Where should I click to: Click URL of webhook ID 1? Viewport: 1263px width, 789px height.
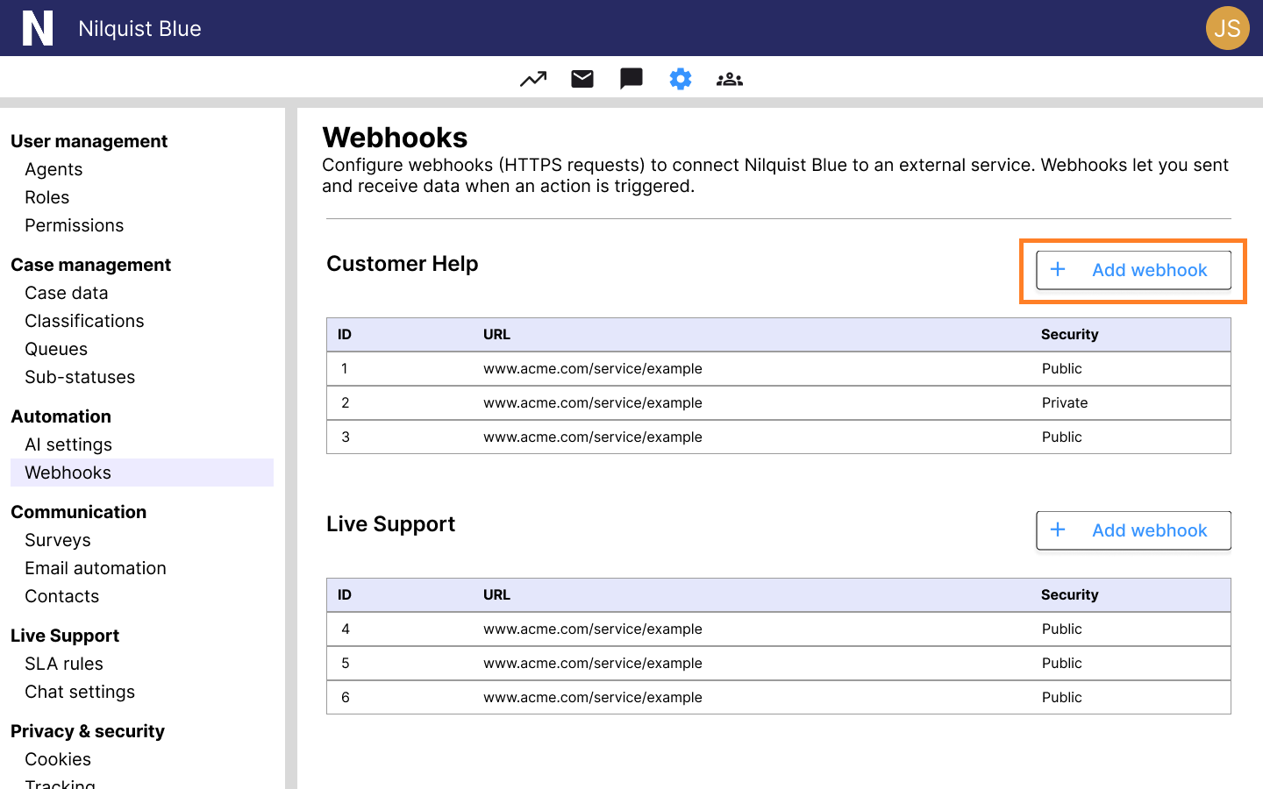(x=592, y=368)
